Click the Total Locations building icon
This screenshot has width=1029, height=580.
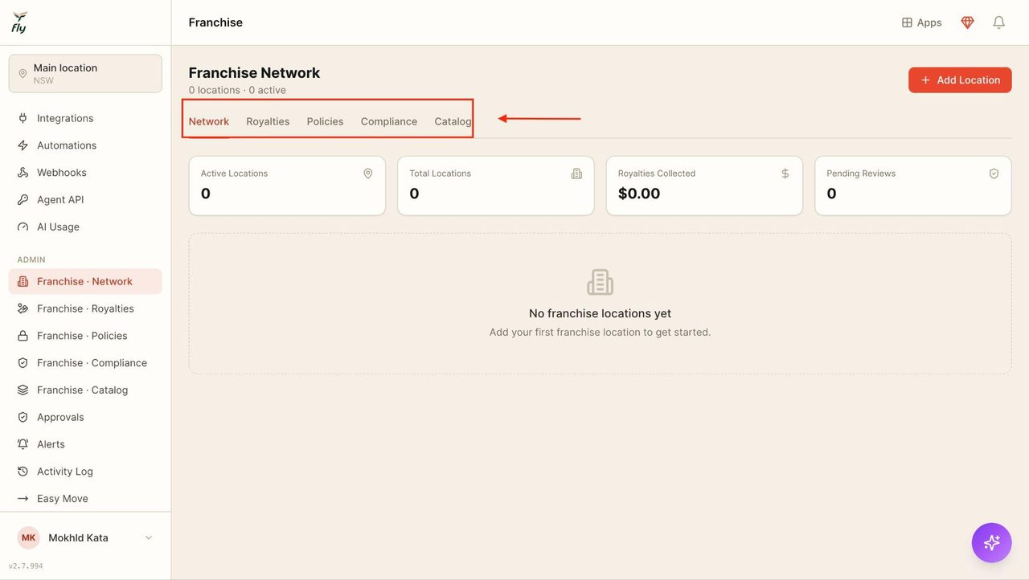click(576, 174)
